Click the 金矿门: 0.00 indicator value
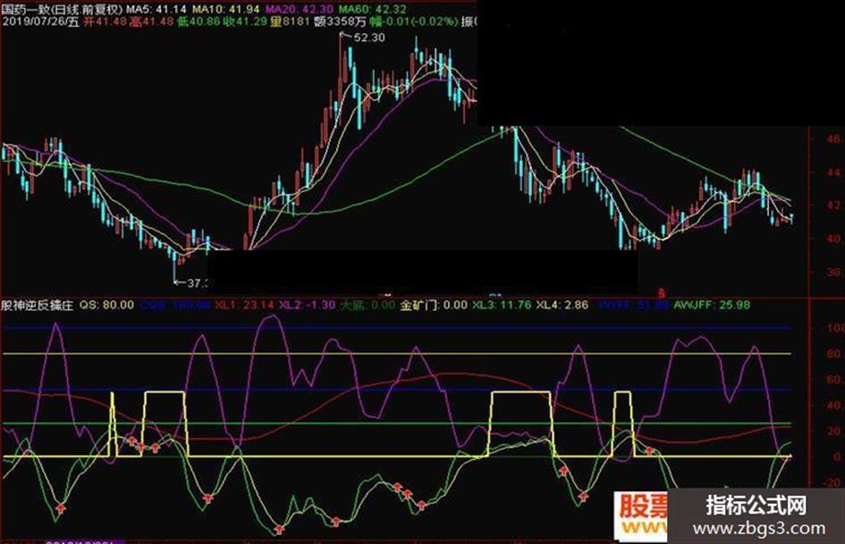This screenshot has width=845, height=544. 434,305
